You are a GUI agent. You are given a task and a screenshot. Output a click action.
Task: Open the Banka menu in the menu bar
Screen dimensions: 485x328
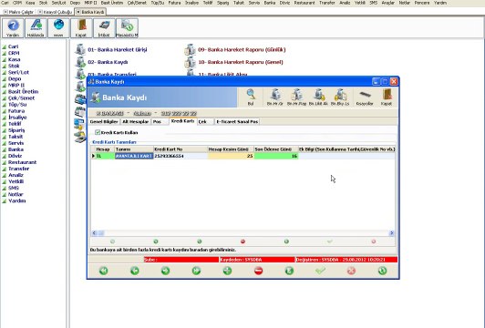pos(270,3)
